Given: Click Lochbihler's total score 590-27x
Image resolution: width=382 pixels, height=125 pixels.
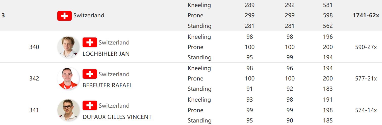Looking at the screenshot, I should pyautogui.click(x=366, y=47).
